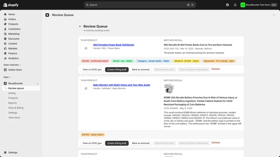
Task: Open RecallDocket Test Store account menu
Action: 259,5
